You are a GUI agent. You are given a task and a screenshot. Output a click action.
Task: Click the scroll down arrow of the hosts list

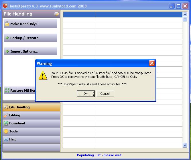185,145
